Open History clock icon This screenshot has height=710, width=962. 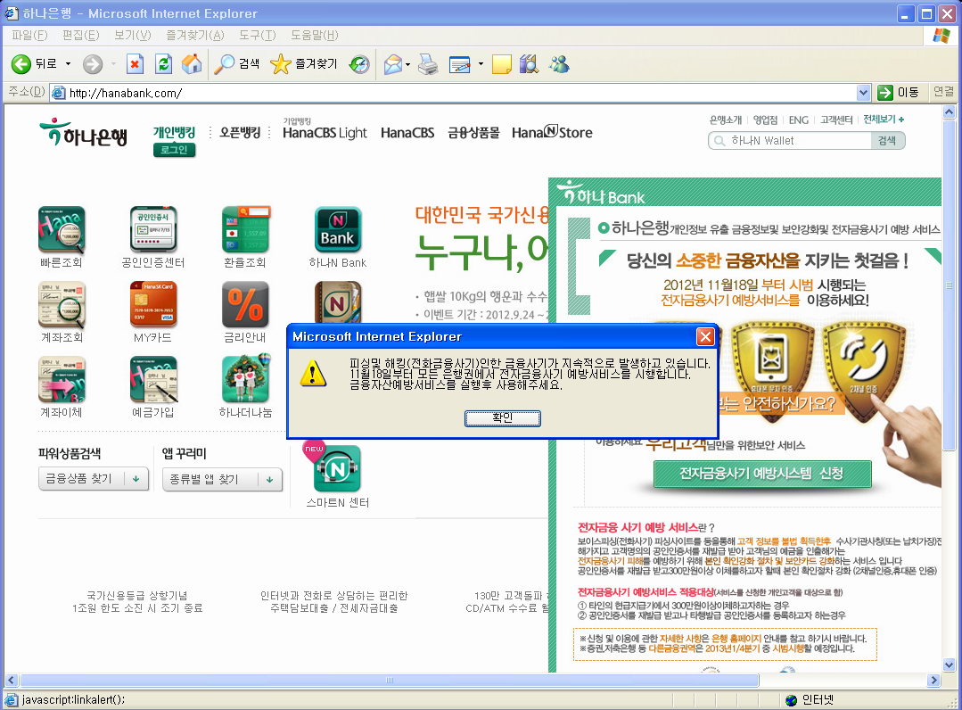tap(359, 64)
